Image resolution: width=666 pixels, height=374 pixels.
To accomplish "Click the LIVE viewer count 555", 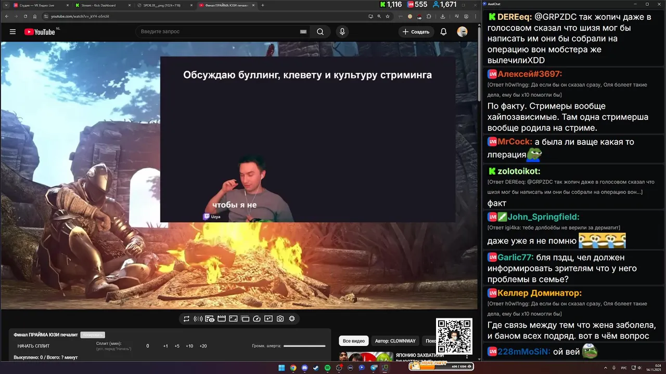I will (x=417, y=5).
